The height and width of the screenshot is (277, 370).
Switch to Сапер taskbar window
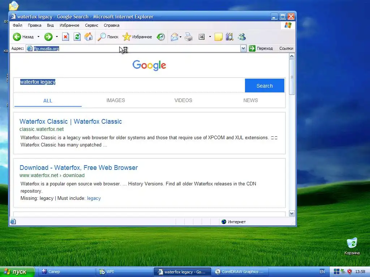[66, 272]
